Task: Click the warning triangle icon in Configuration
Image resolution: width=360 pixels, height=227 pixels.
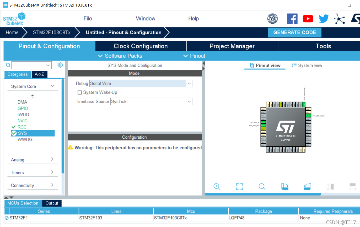Action: [x=70, y=147]
